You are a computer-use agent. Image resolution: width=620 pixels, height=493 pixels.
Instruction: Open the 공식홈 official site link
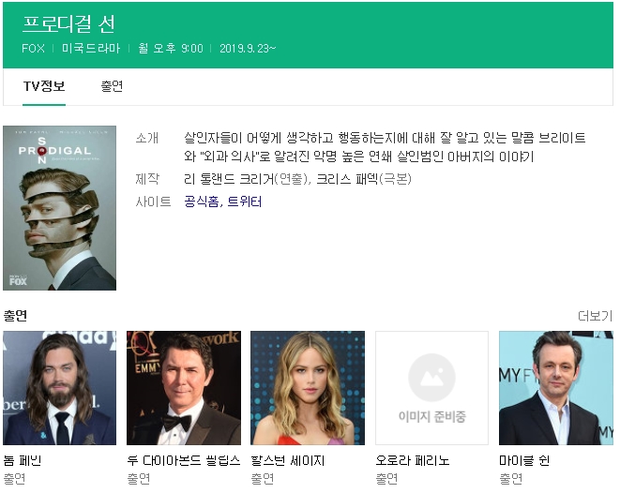coord(202,202)
